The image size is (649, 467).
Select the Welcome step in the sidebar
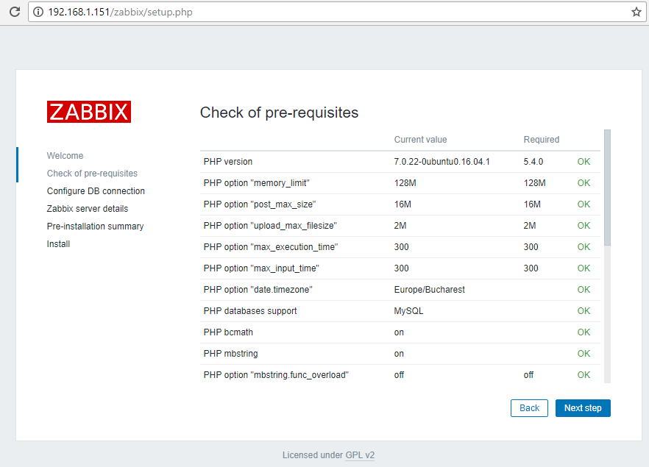coord(65,156)
